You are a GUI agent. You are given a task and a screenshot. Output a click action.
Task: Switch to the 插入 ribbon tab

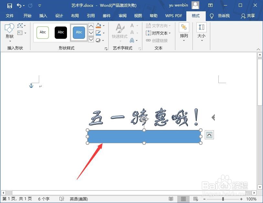[43, 16]
